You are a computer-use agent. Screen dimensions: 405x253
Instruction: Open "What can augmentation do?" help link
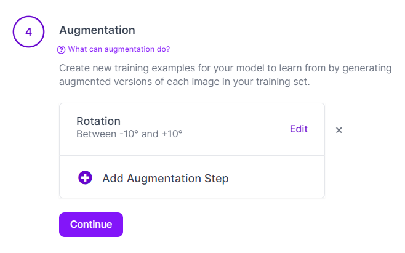pos(119,49)
